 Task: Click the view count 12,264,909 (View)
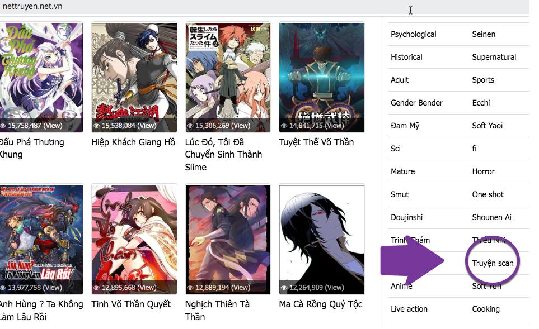(317, 288)
